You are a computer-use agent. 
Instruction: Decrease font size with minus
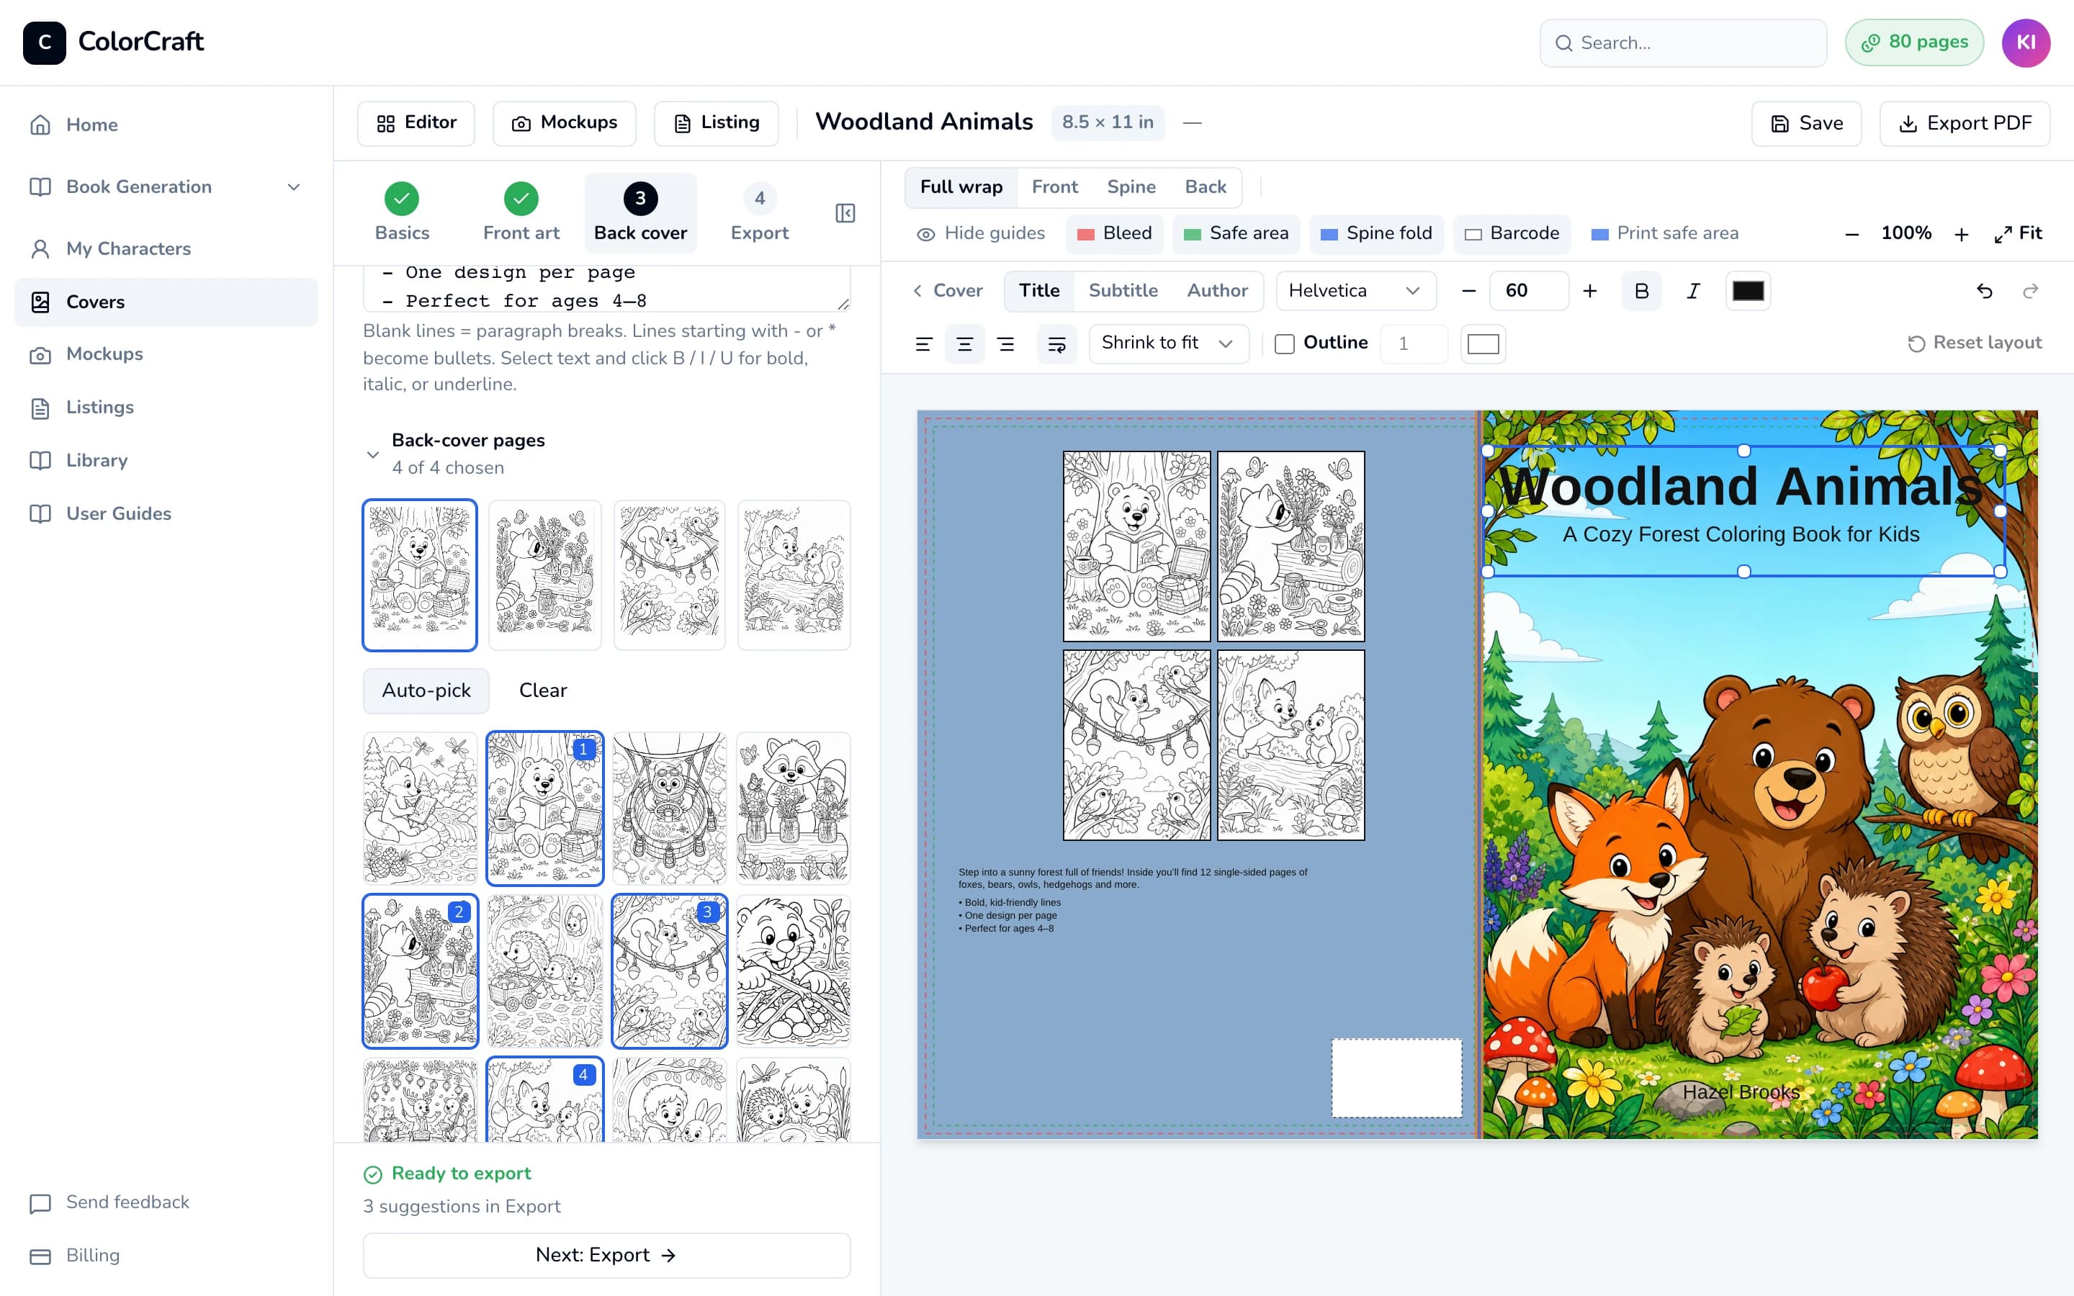[1468, 291]
